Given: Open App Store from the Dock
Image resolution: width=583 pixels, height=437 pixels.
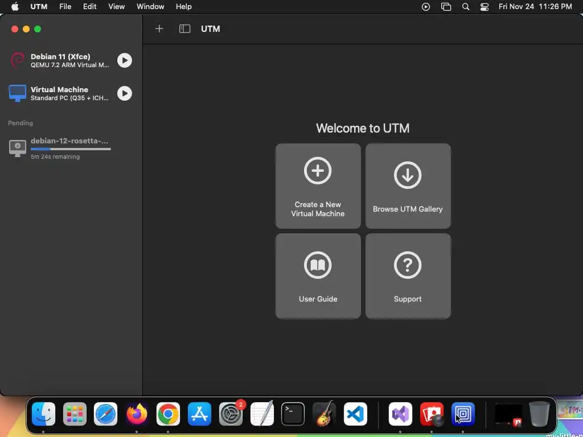Looking at the screenshot, I should (199, 414).
